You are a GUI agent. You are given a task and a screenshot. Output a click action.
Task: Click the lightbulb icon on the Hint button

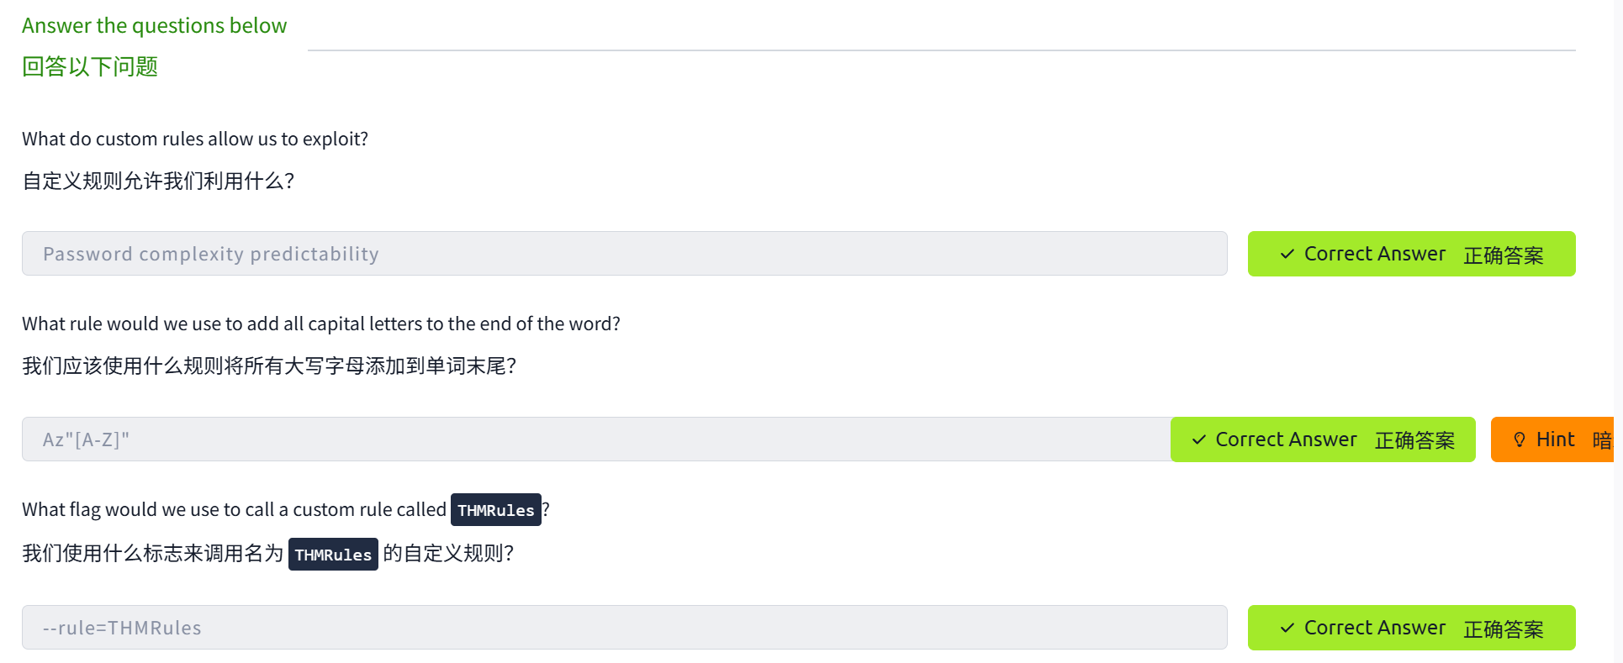pos(1519,439)
